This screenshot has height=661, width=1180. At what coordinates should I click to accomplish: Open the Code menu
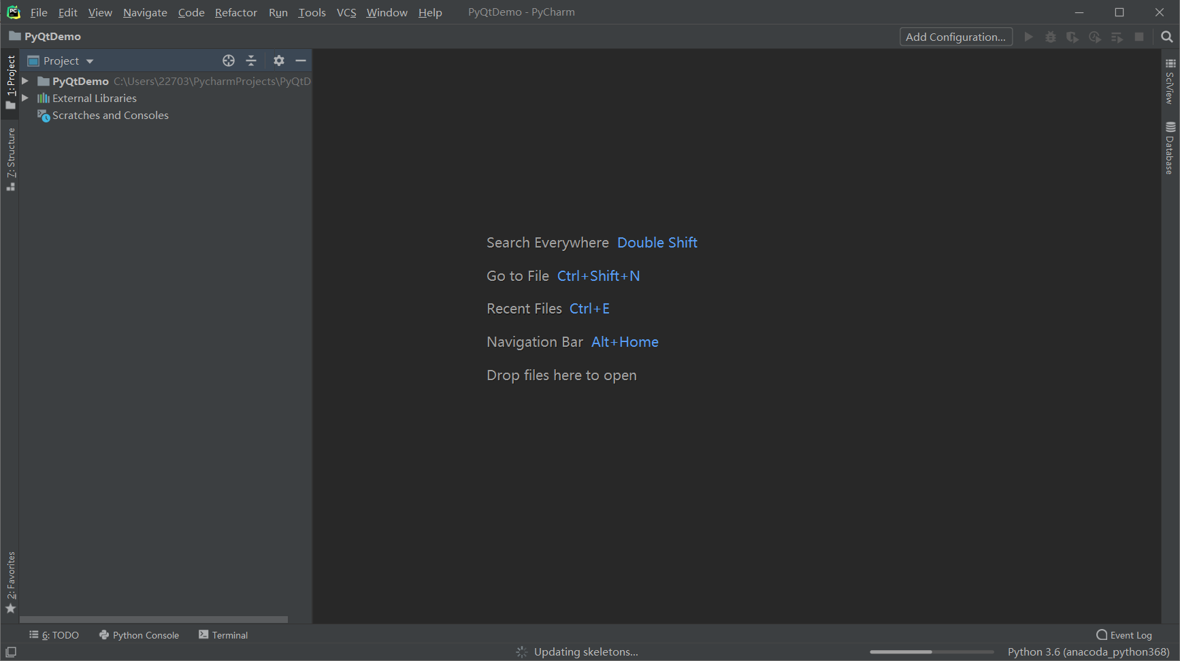point(191,12)
